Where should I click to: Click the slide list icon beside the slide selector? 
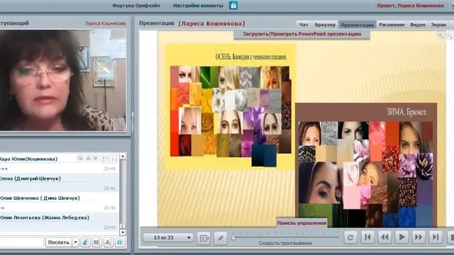point(204,238)
